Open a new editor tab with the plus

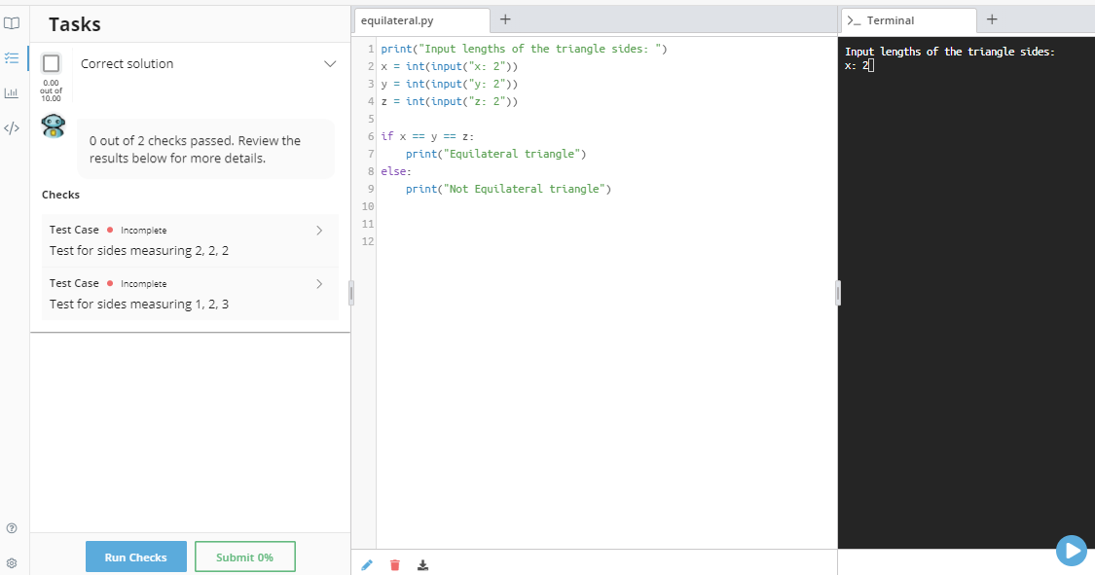504,18
